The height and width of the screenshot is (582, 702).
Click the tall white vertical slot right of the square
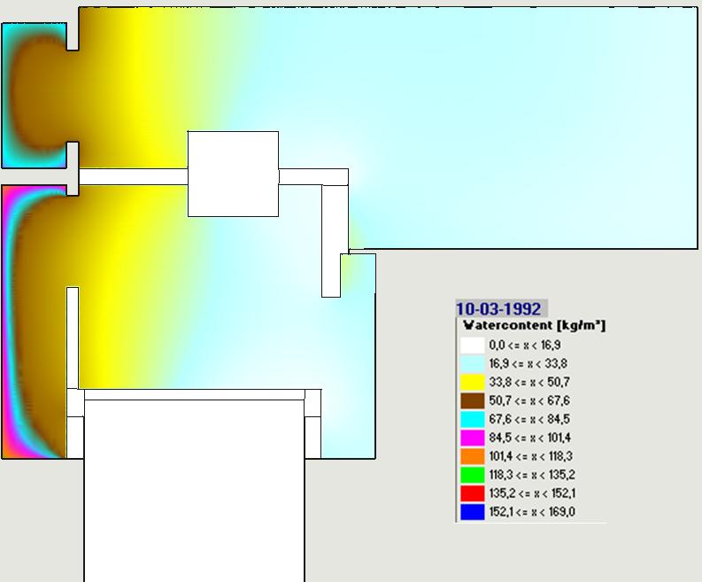click(x=331, y=241)
